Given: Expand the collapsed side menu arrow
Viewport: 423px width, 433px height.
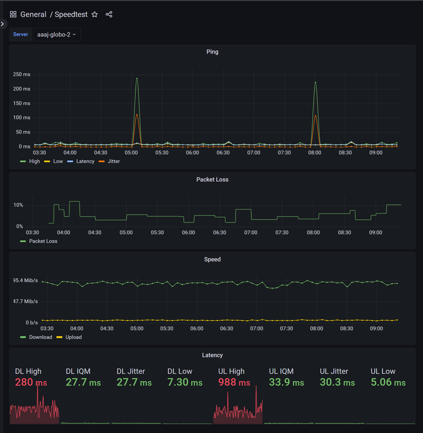Looking at the screenshot, I should [x=2, y=24].
